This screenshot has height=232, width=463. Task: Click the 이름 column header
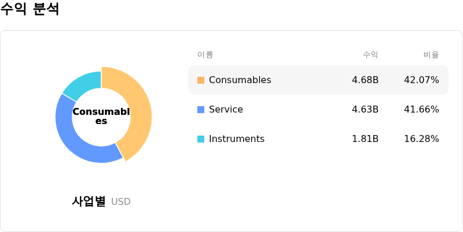click(x=205, y=55)
